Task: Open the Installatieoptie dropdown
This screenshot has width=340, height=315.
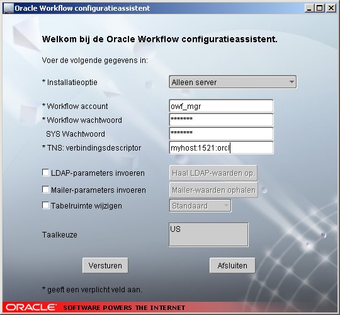Action: point(233,82)
